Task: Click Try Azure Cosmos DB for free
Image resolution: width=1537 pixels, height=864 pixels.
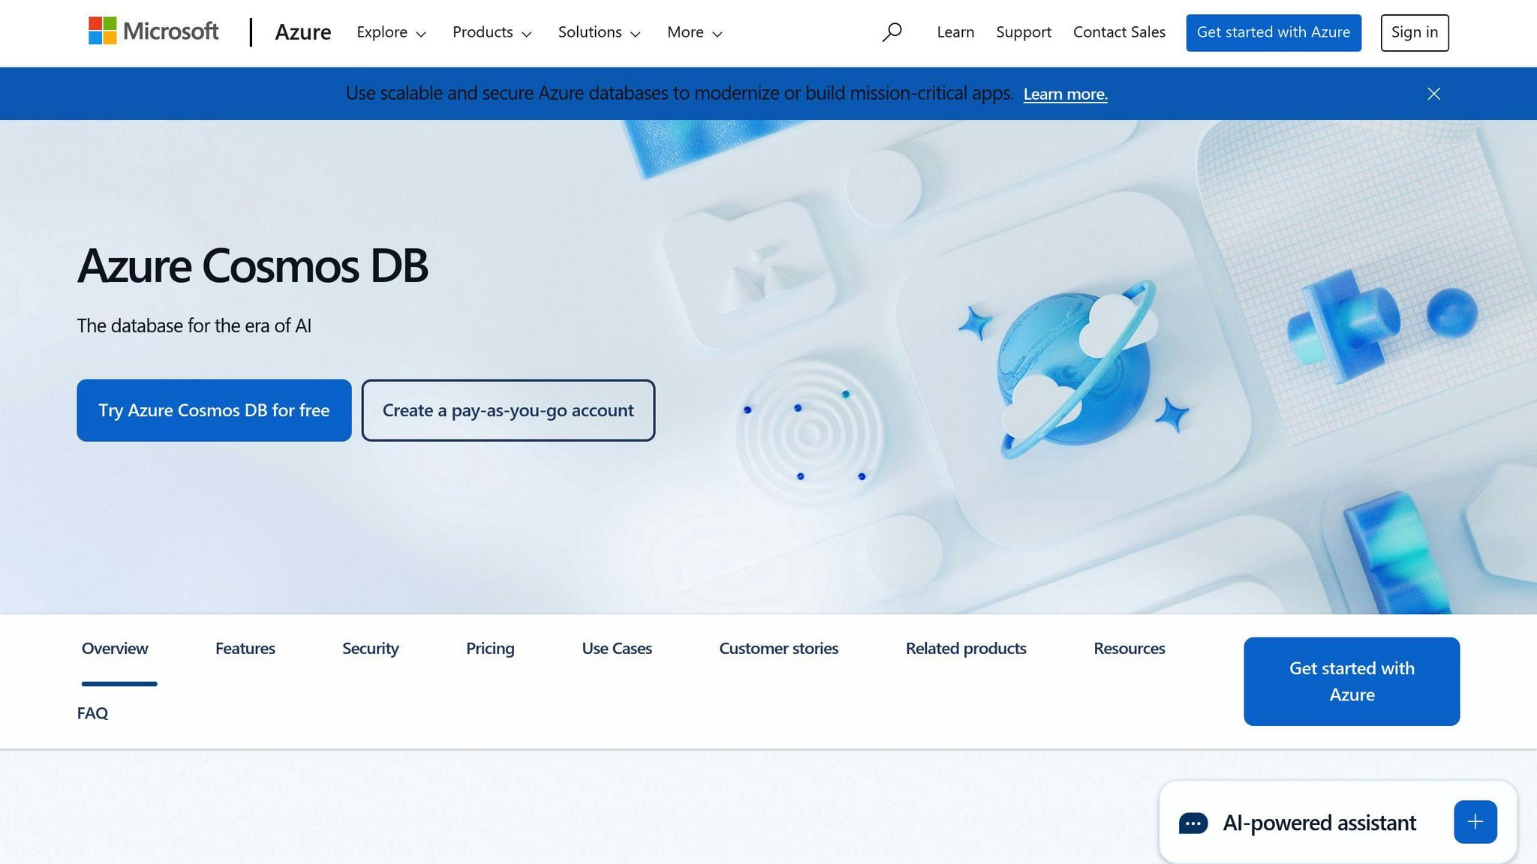Action: pyautogui.click(x=214, y=410)
